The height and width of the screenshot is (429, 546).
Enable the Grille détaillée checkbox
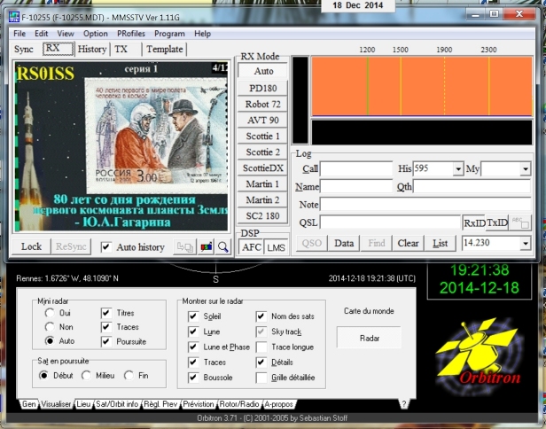261,378
